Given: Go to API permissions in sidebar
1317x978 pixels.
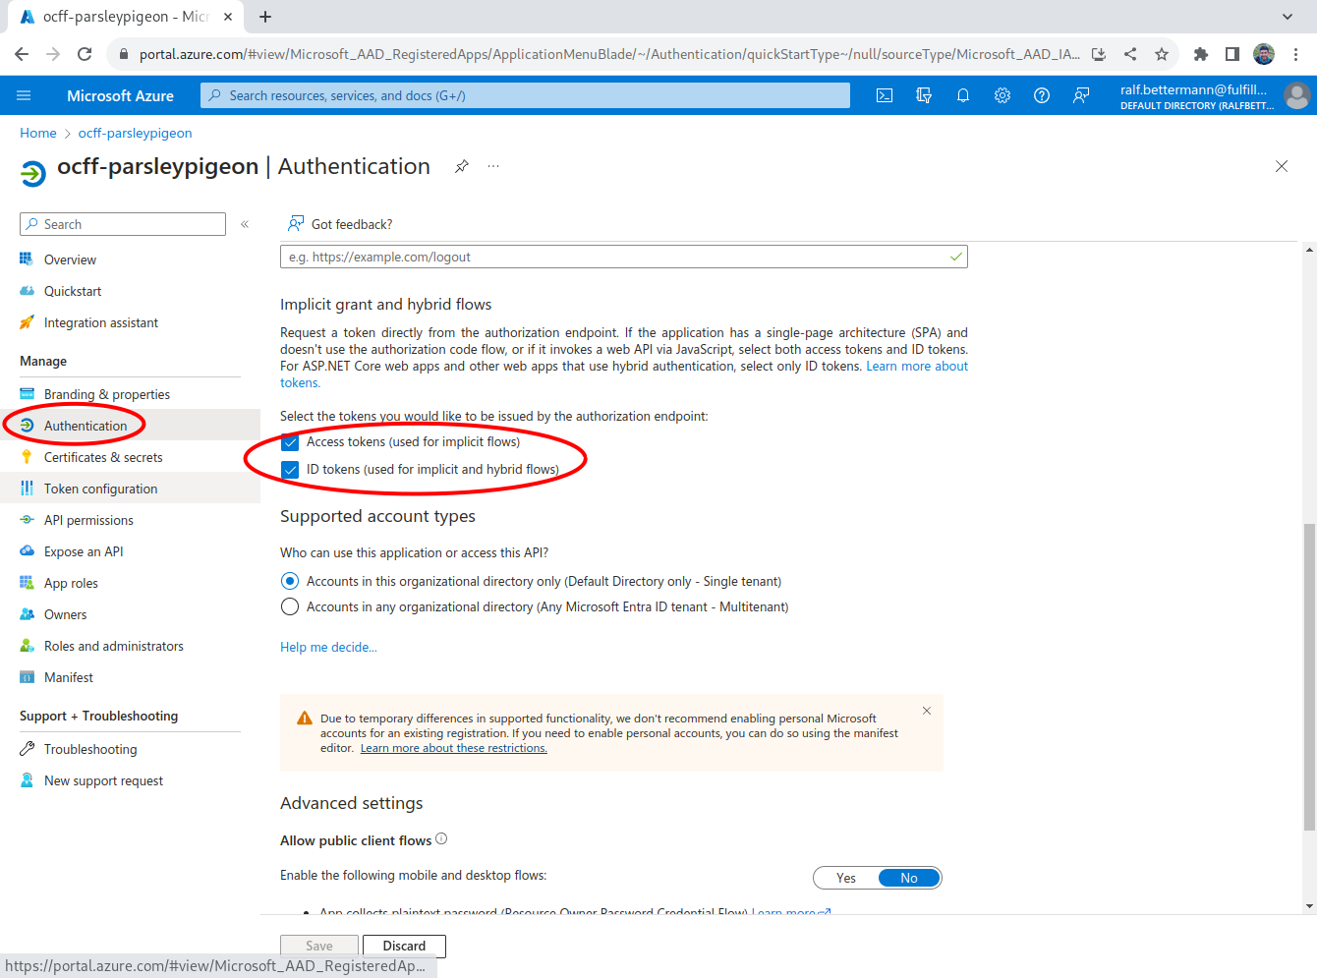Looking at the screenshot, I should tap(88, 520).
